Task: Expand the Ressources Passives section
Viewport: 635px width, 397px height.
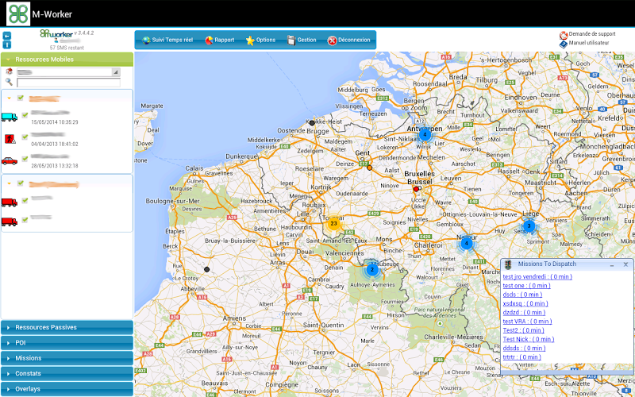Action: click(67, 327)
